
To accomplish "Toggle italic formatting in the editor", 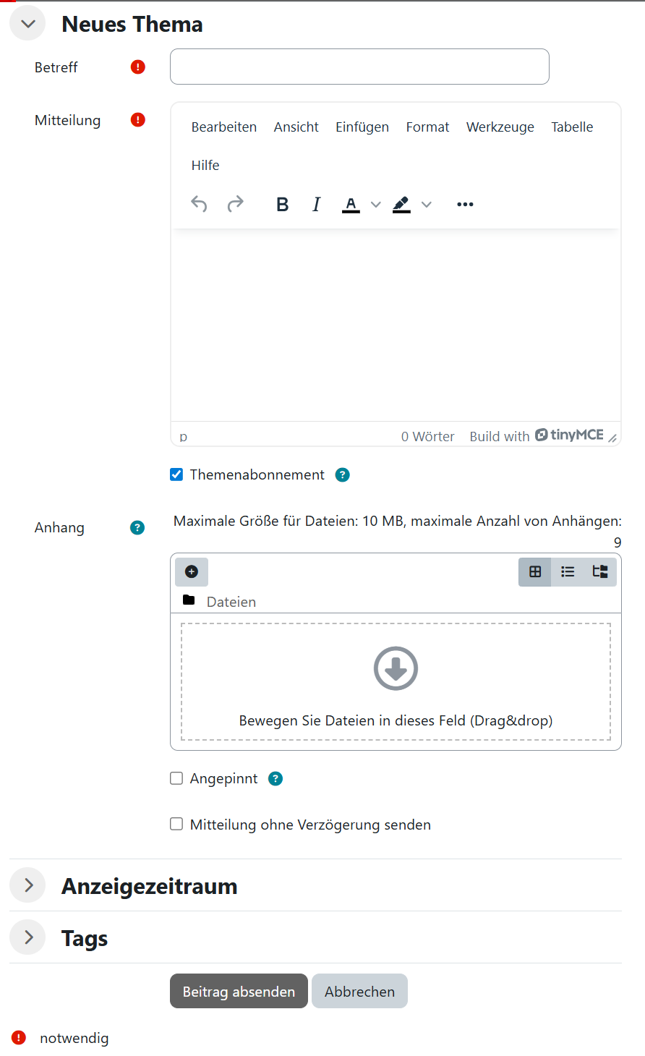I will 316,205.
